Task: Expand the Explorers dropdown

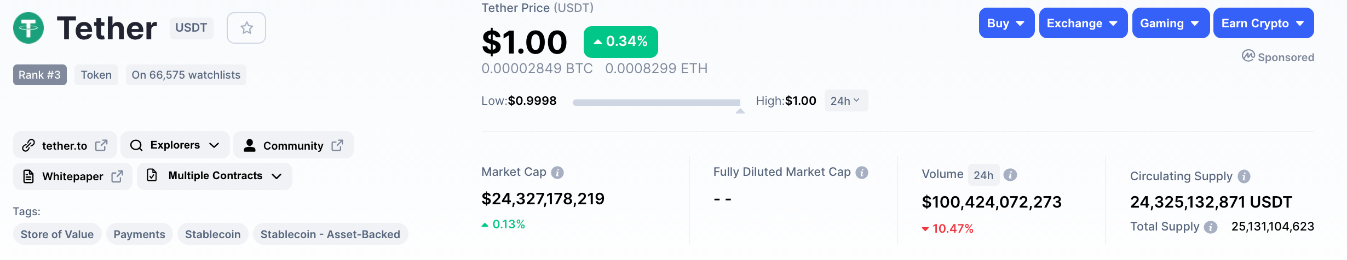Action: click(175, 145)
